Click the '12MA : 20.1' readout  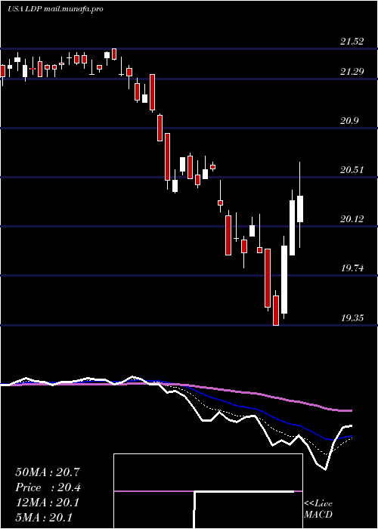tap(47, 503)
